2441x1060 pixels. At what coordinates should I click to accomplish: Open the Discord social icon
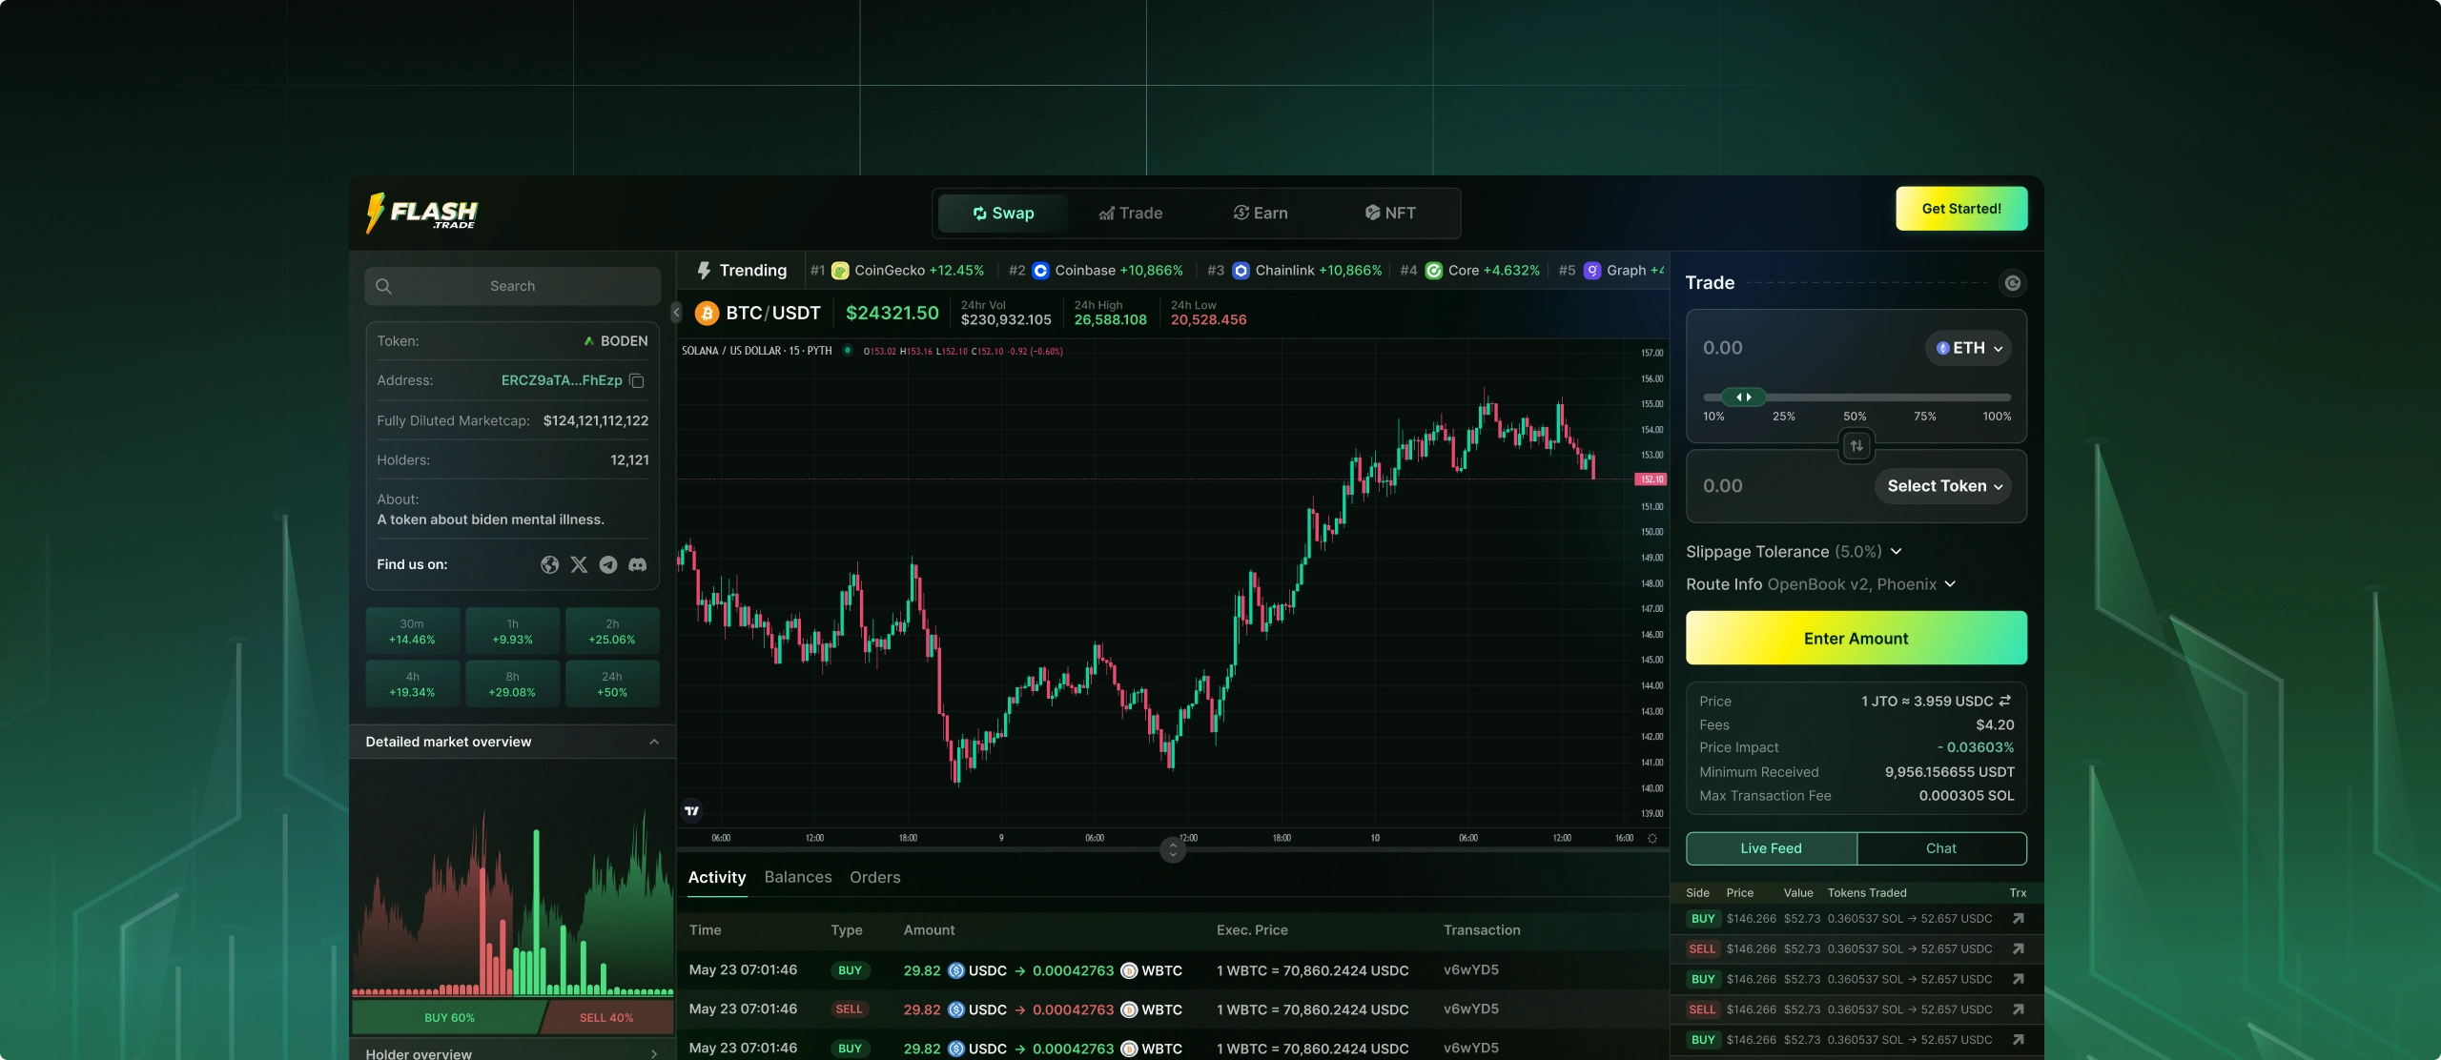[x=638, y=564]
